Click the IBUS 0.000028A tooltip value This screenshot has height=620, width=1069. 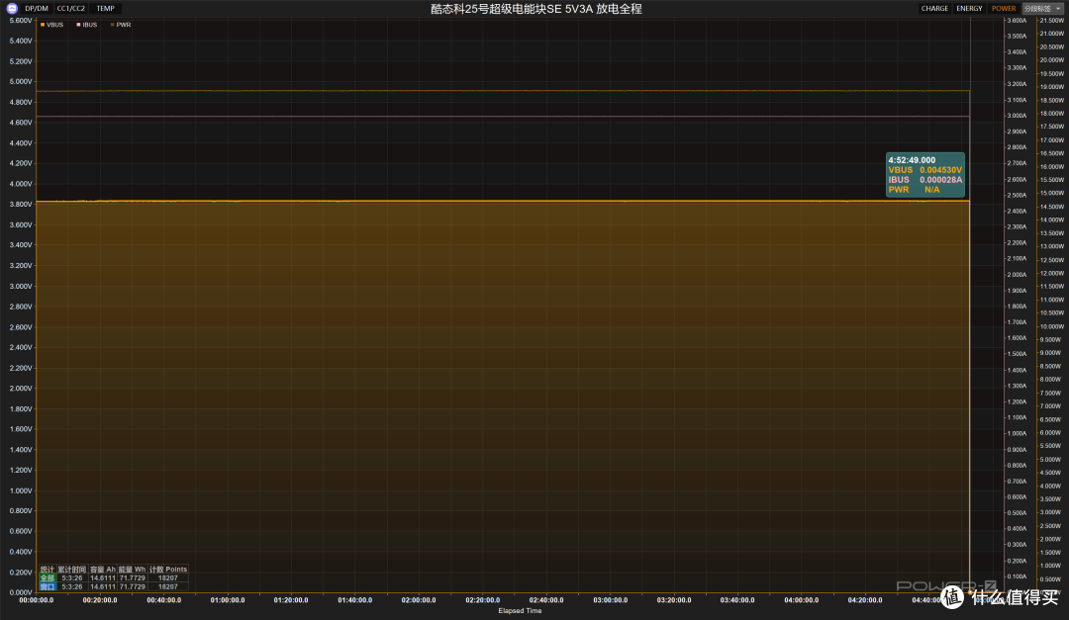(x=940, y=180)
